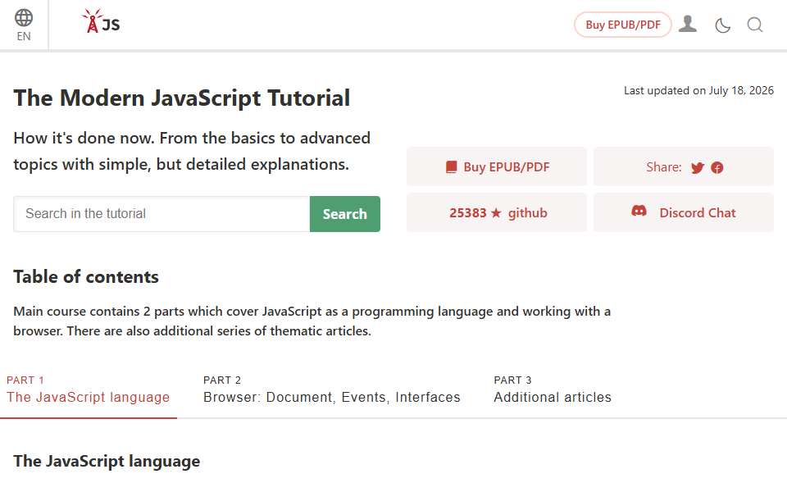Click the Buy EPUB/PDF button in the header

[623, 25]
